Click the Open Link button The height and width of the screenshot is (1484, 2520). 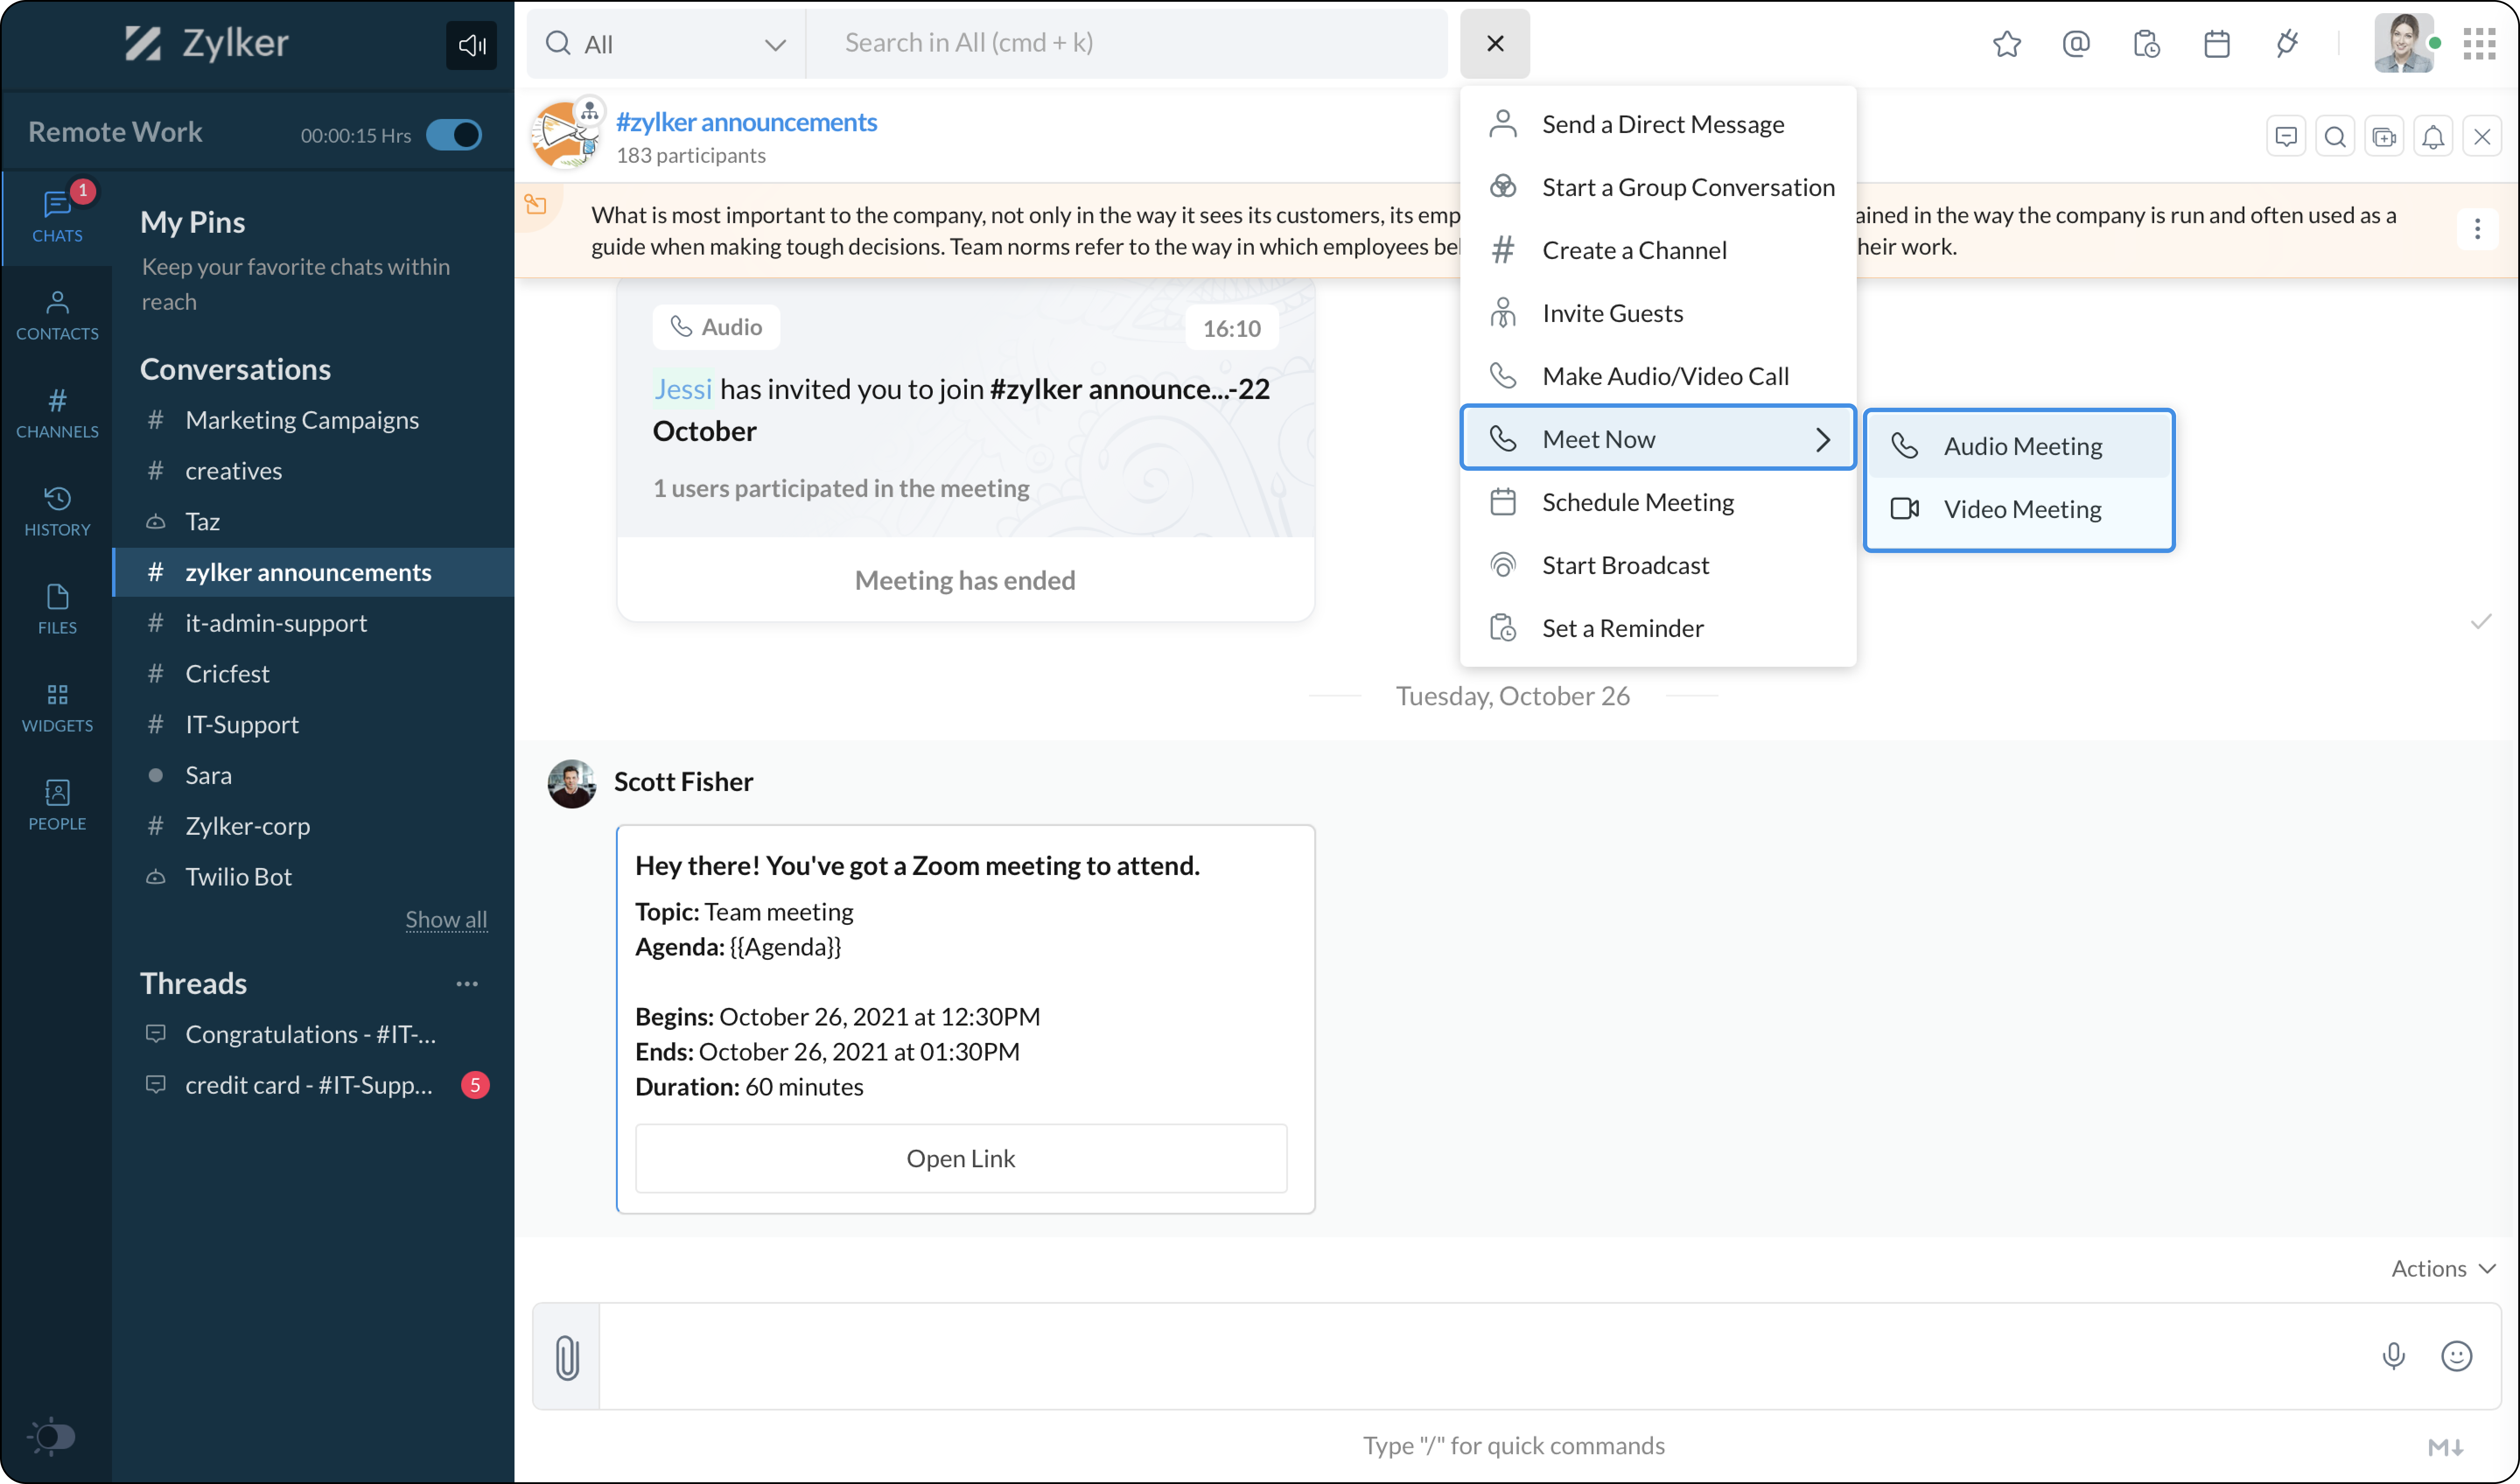pos(960,1158)
